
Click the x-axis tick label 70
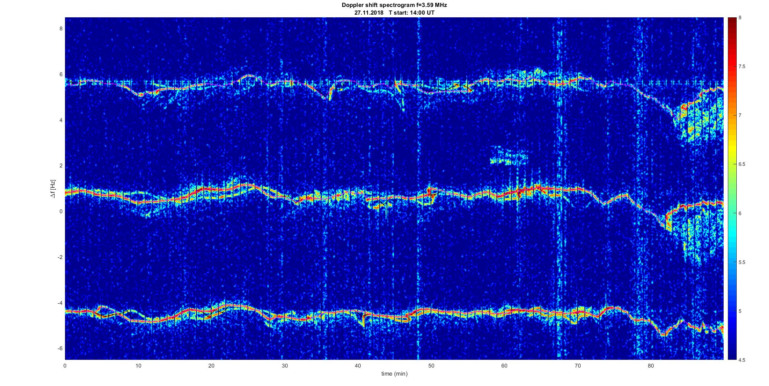[578, 366]
